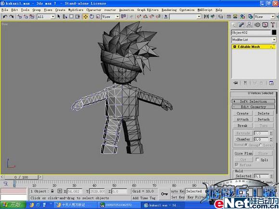
Task: Click the Align tool icon
Action: point(213,17)
